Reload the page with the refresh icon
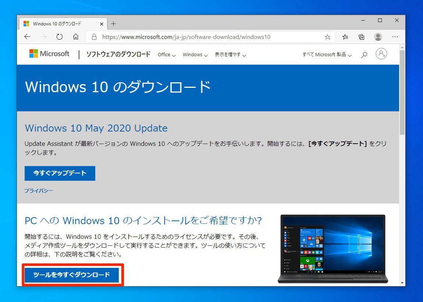 (60, 37)
